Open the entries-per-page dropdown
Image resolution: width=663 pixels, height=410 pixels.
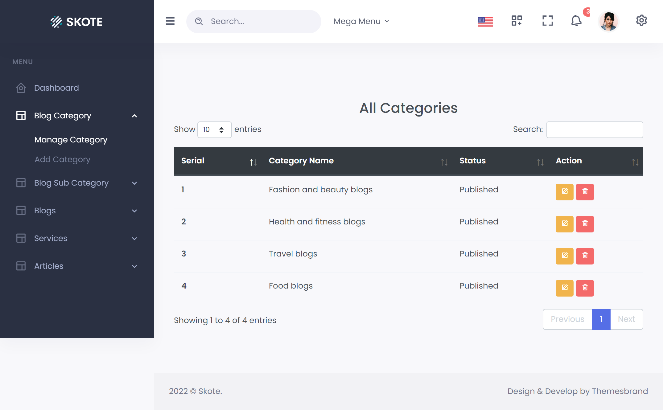[214, 129]
